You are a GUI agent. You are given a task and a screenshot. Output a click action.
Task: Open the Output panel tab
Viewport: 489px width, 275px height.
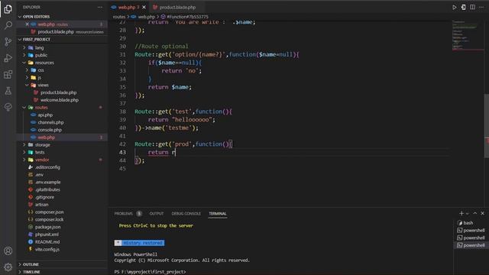pyautogui.click(x=156, y=214)
